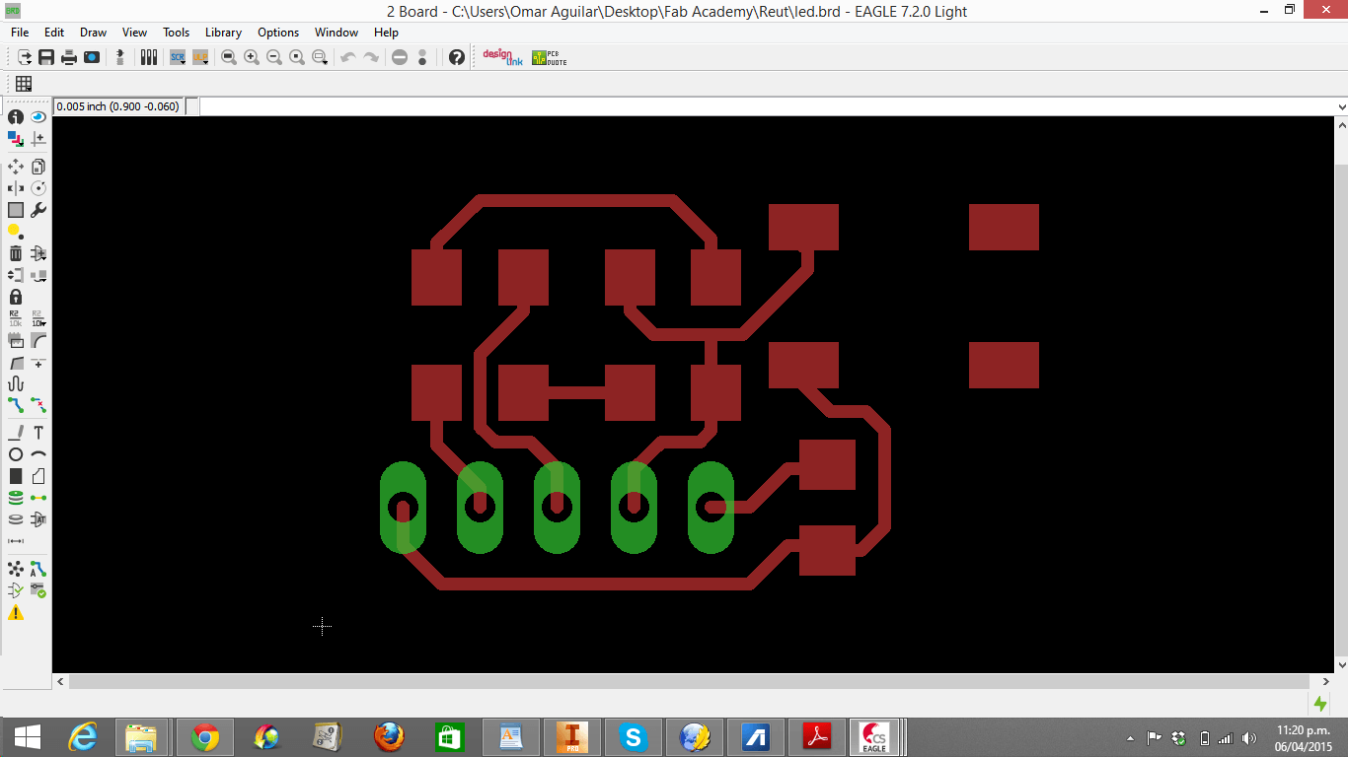Click the Redraw magnifier icon
1348x757 pixels.
click(x=297, y=58)
